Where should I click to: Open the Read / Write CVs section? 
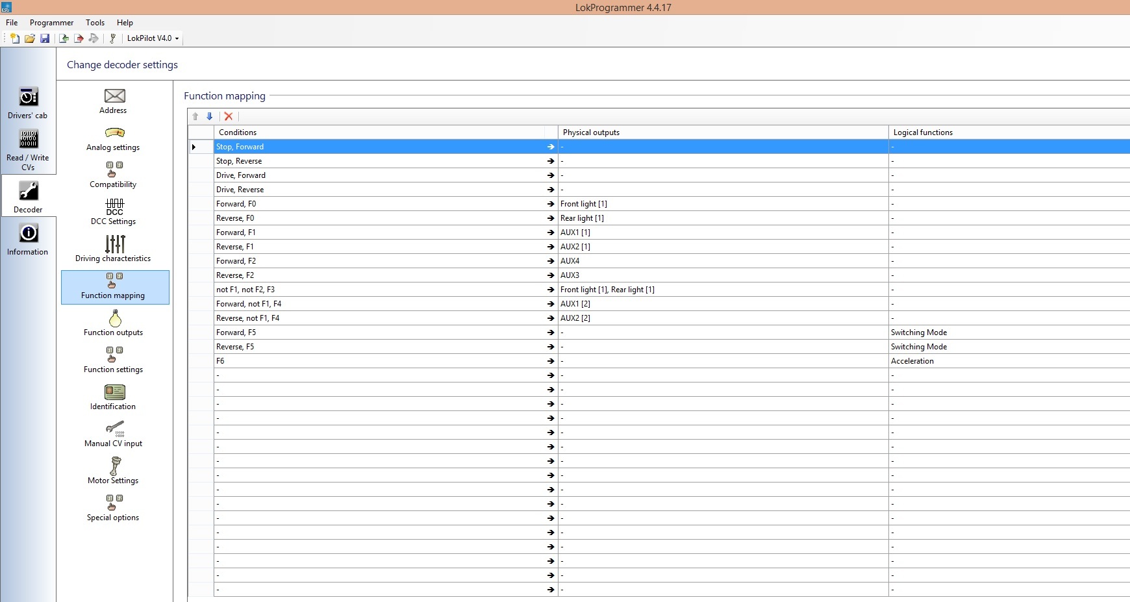pos(28,150)
